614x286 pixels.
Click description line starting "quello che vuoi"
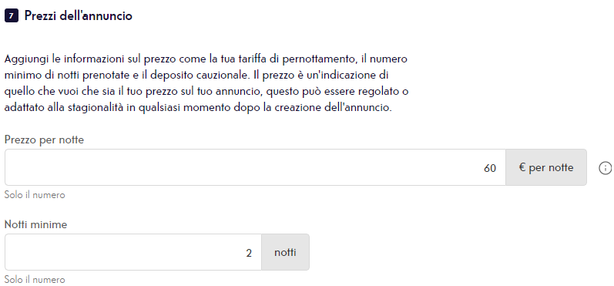206,92
